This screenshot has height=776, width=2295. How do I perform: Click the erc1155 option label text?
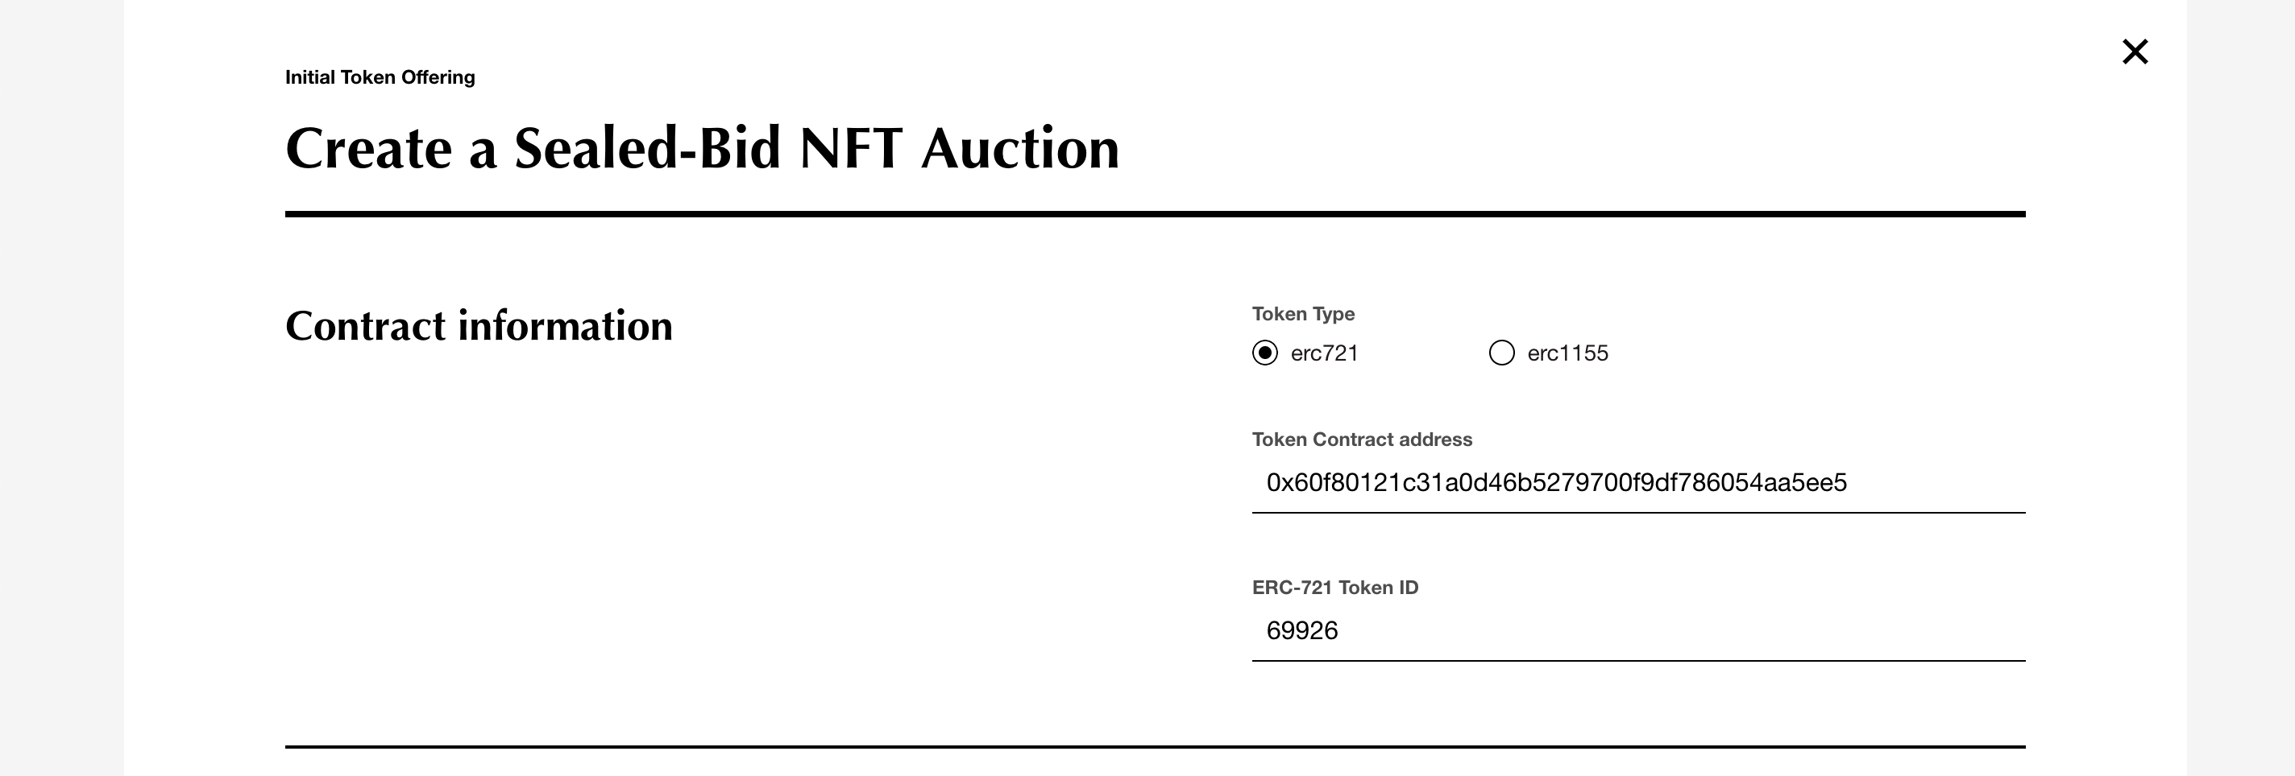click(1567, 353)
